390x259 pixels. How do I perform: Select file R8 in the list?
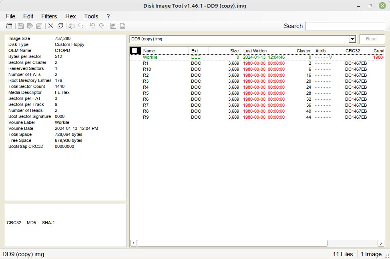pyautogui.click(x=257, y=111)
